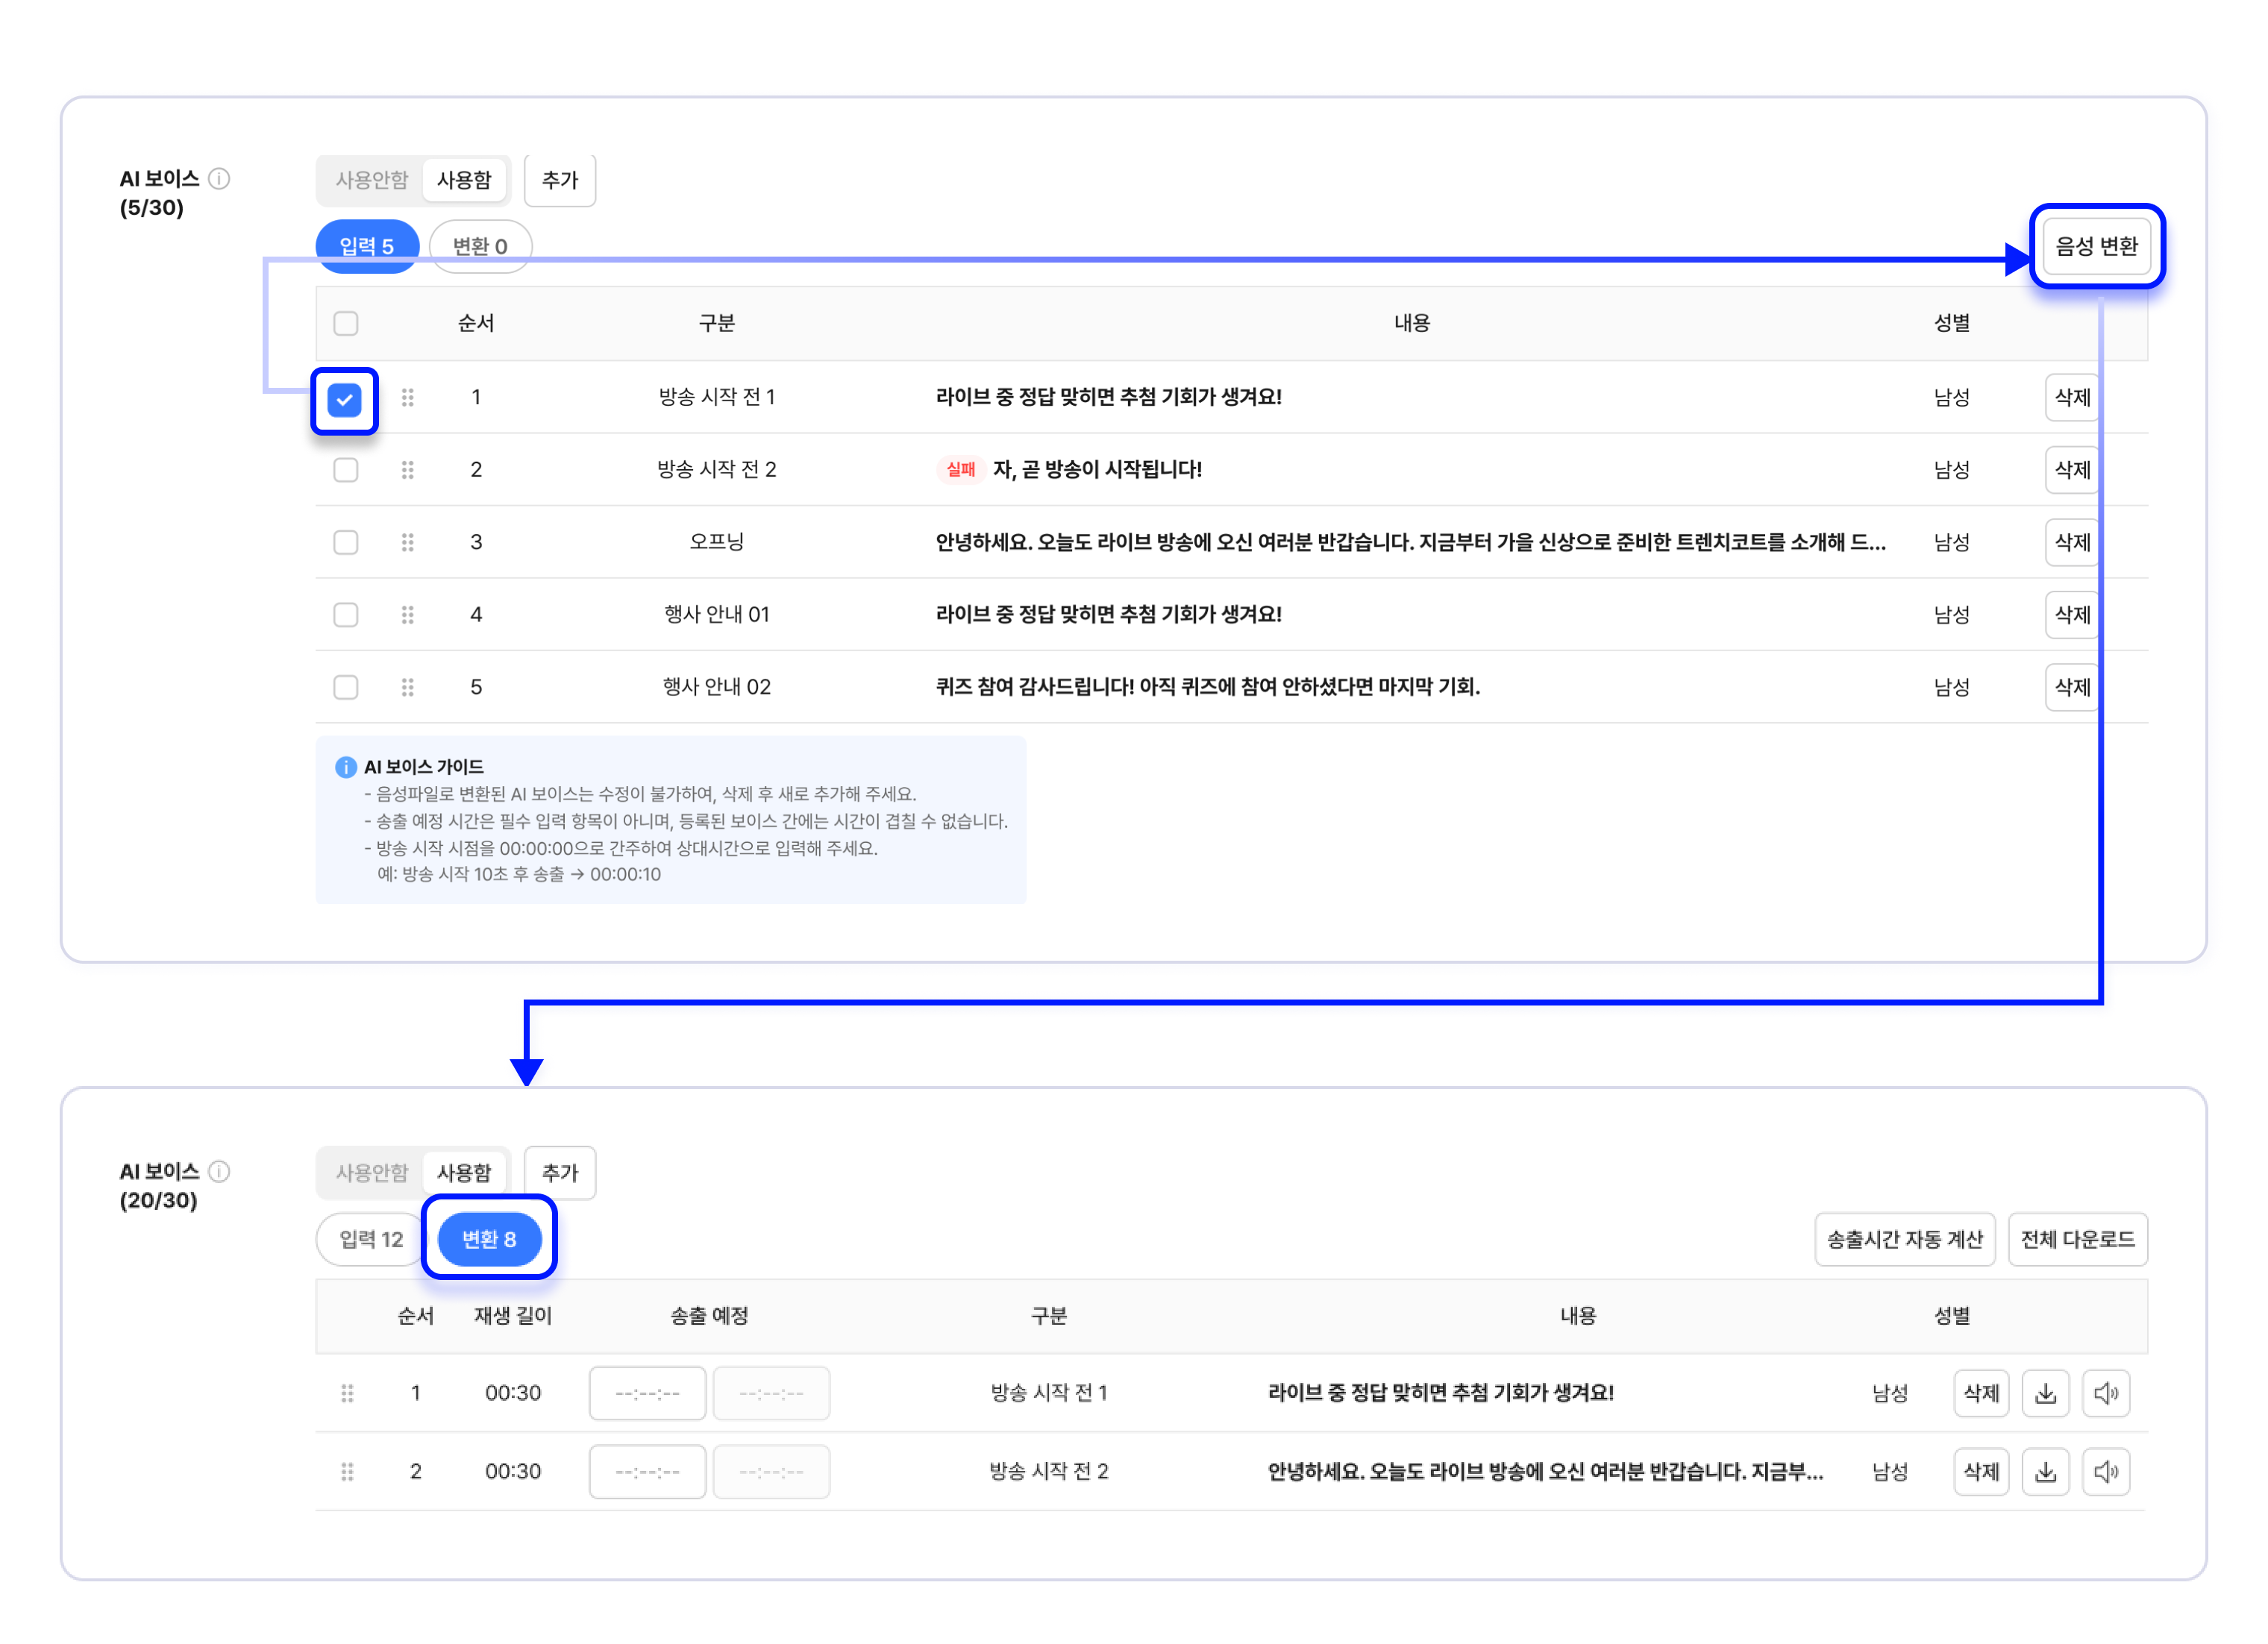
Task: Uncheck the checkbox for row 1
Action: click(344, 400)
